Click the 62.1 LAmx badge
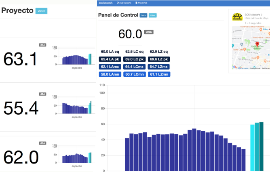This screenshot has height=172, width=270. tap(110, 67)
